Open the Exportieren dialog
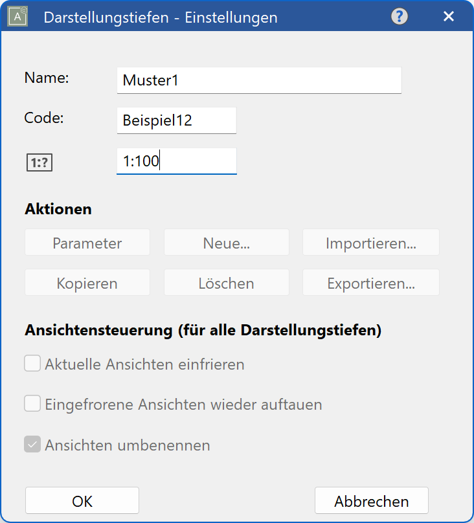Screen dimensions: 474x523 tap(370, 282)
